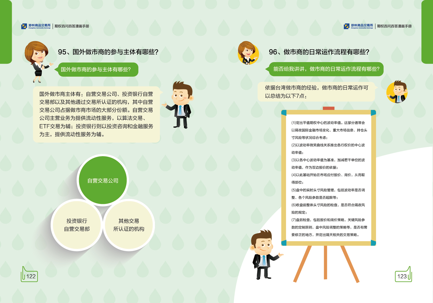Viewport: 433px width, 303px height.
Task: Click item (7) 盘后检查 text on the easel board
Action: (x=329, y=227)
